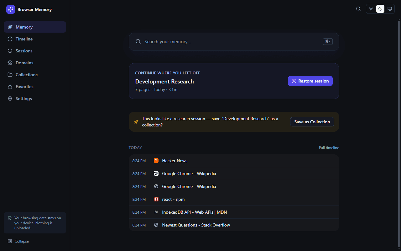Open Google Chrome - Wikipedia entry with W favicon
Image resolution: width=401 pixels, height=251 pixels.
[234, 174]
